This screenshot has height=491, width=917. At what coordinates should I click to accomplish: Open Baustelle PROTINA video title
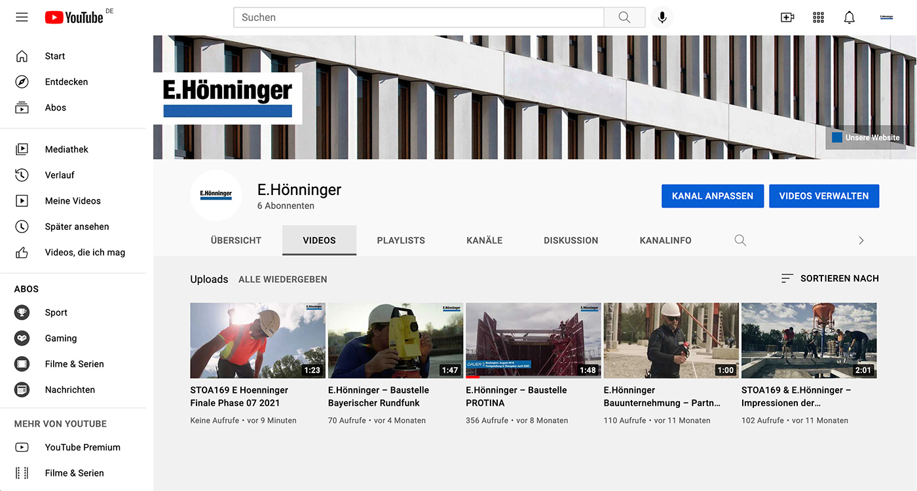(x=516, y=397)
